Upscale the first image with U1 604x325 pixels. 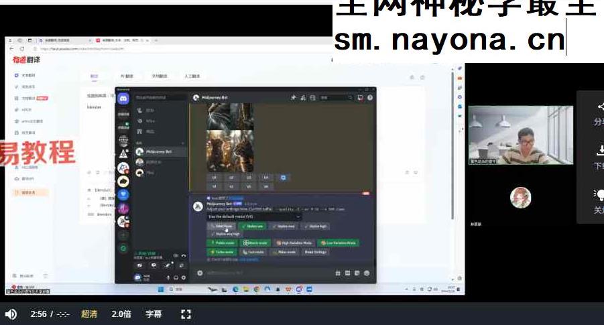point(214,178)
